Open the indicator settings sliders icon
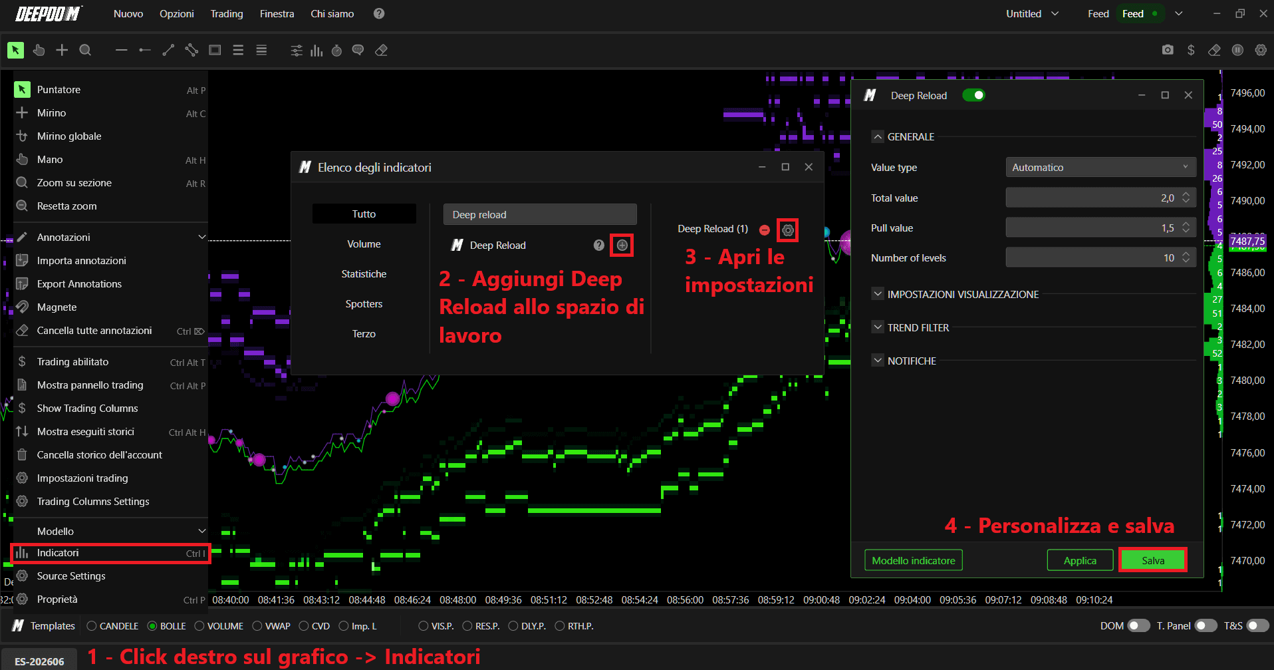The width and height of the screenshot is (1274, 670). pos(297,51)
